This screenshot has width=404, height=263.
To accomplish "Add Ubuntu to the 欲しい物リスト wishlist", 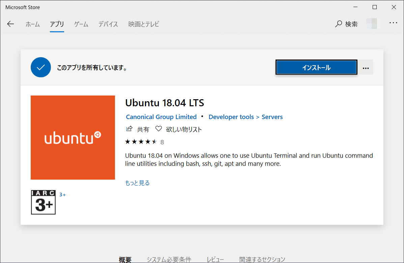I will tap(178, 129).
